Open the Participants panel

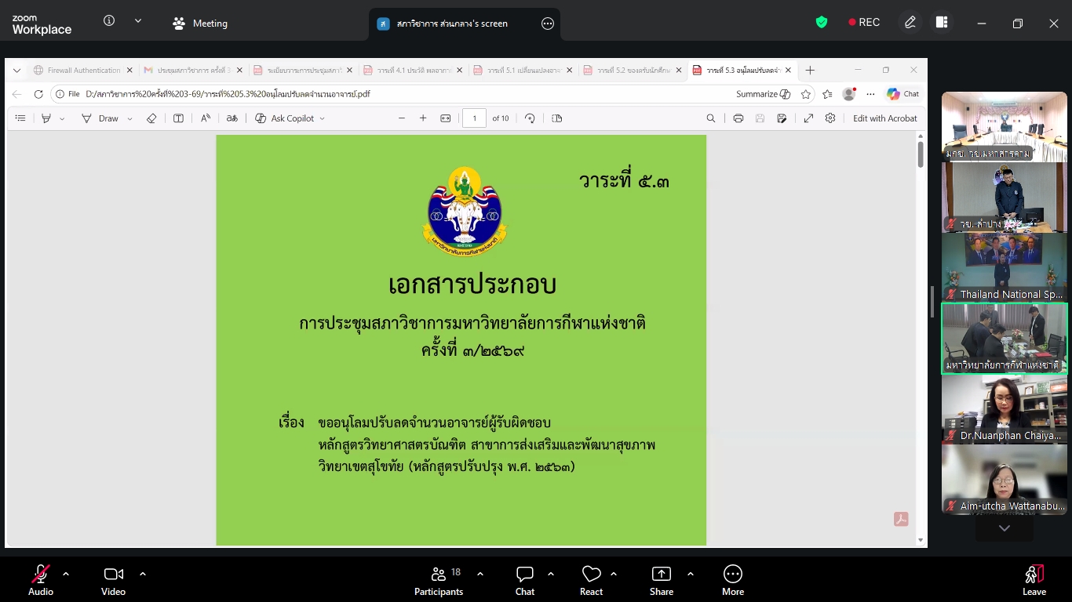pos(439,579)
